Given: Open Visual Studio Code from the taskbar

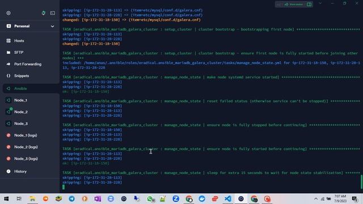Looking at the screenshot, I should [x=228, y=199].
